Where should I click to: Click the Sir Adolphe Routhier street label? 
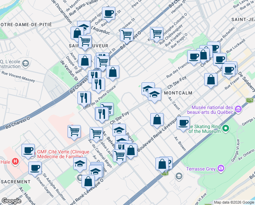[x=54, y=186]
